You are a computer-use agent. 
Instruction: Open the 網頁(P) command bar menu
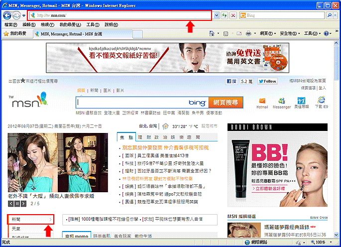(x=268, y=33)
